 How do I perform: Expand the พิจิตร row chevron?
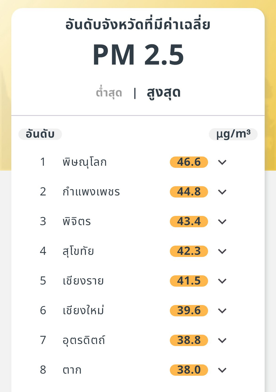point(222,221)
